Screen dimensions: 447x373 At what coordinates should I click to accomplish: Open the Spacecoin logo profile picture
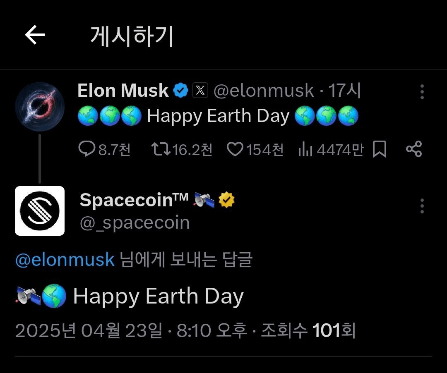point(40,211)
